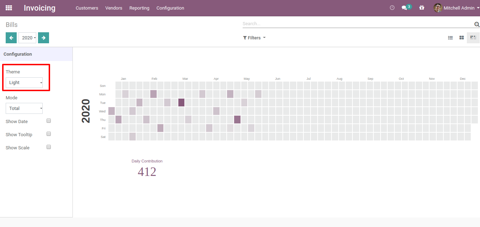This screenshot has width=480, height=227.
Task: Go to next year with right arrow
Action: pyautogui.click(x=43, y=38)
